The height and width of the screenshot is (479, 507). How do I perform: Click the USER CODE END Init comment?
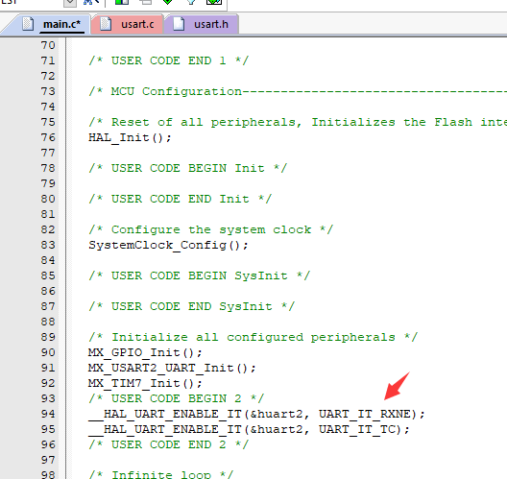(x=181, y=199)
